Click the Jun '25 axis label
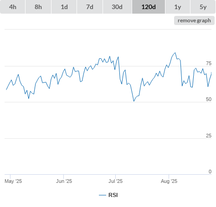Viewport: 216px width, 207px height. pos(64,181)
